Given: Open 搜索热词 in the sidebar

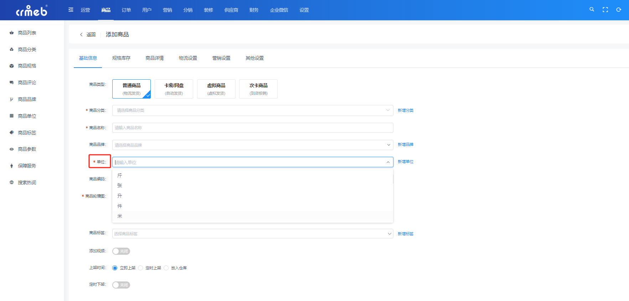Looking at the screenshot, I should (x=27, y=183).
